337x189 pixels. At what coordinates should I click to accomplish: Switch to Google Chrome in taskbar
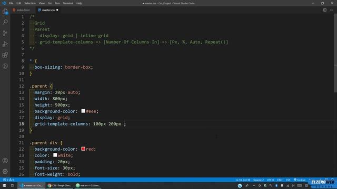(x=60, y=185)
